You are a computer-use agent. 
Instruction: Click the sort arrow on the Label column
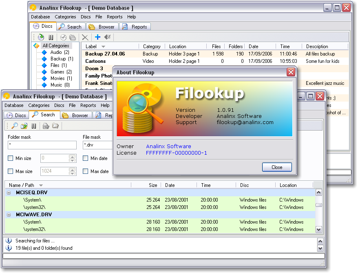(x=103, y=47)
